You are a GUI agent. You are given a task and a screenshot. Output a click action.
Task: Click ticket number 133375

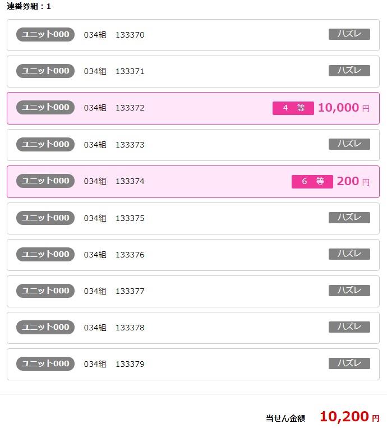[130, 218]
